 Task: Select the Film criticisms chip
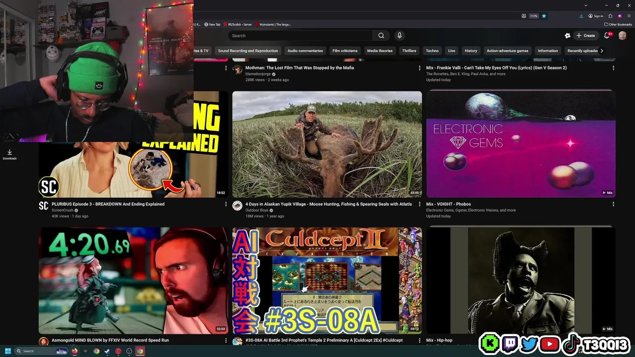(x=345, y=51)
